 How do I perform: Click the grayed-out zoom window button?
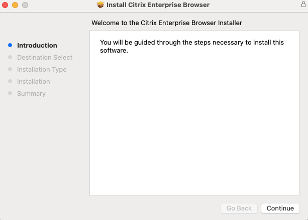point(25,5)
